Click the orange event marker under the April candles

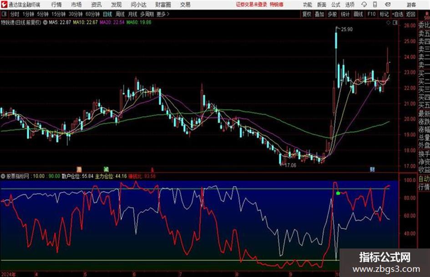pyautogui.click(x=79, y=169)
